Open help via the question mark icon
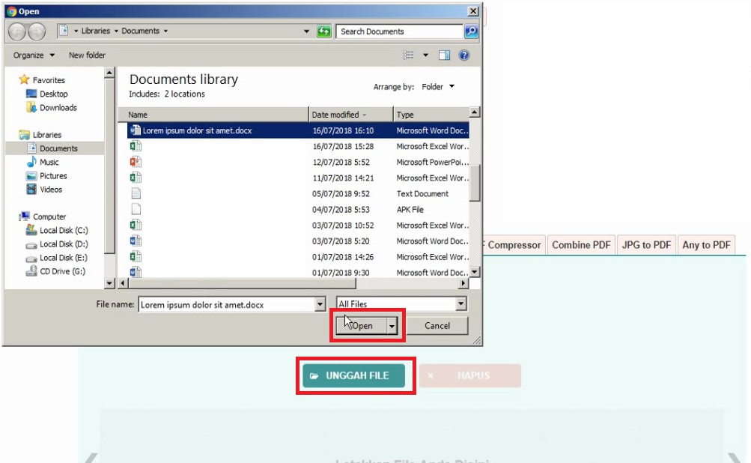751x463 pixels. click(x=463, y=55)
